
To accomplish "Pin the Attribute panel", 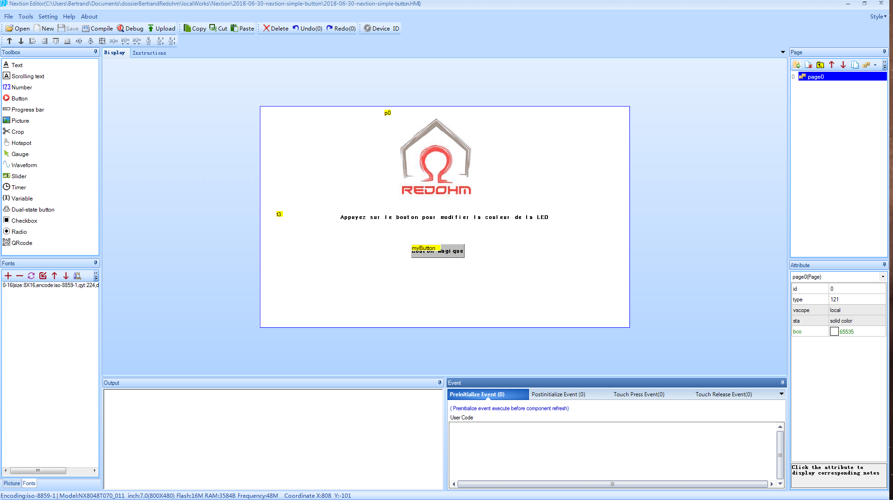I will pos(884,265).
